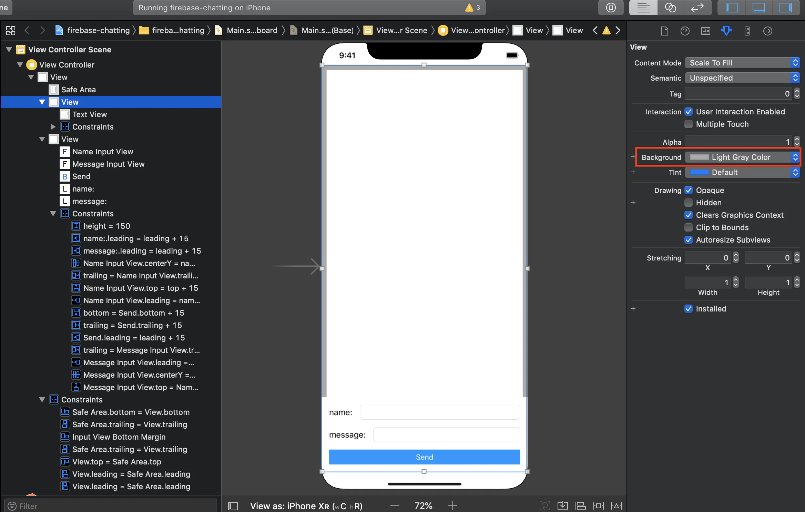805x512 pixels.
Task: Click the blue Send button on canvas
Action: 424,457
